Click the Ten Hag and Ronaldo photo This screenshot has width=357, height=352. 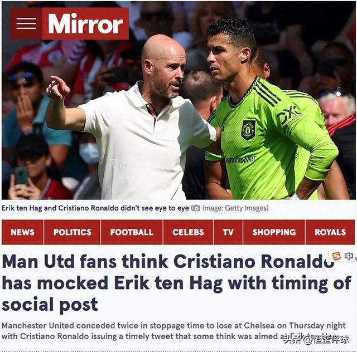(178, 100)
